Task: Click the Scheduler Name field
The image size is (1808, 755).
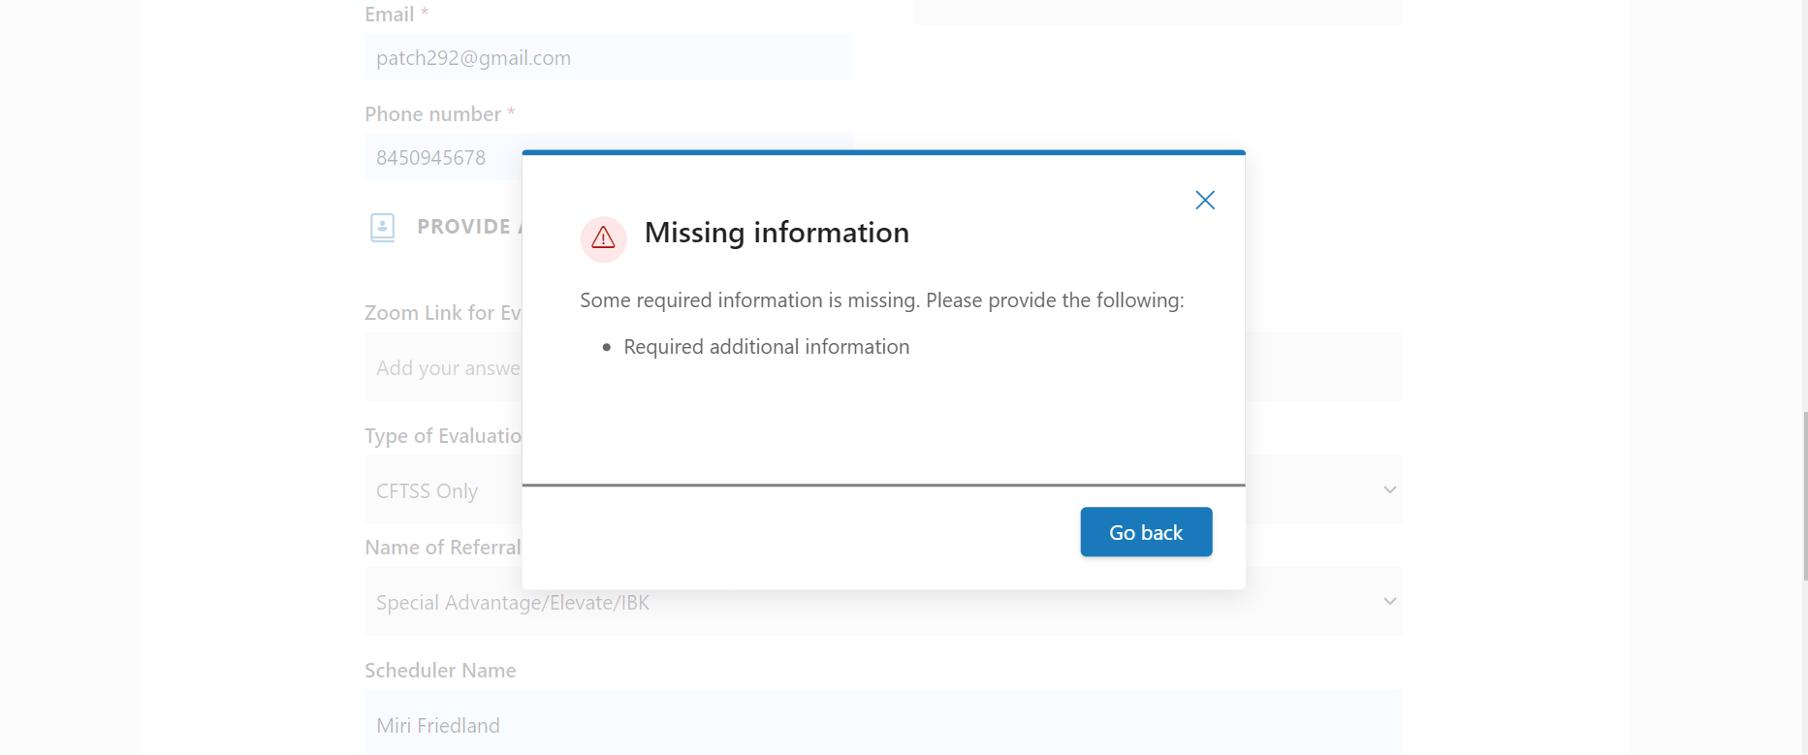Action: pos(882,724)
